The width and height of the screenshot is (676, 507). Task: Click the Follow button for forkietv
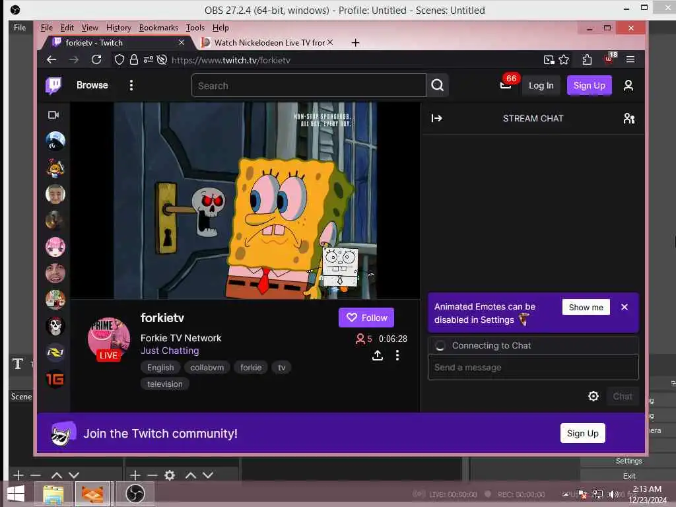(366, 318)
